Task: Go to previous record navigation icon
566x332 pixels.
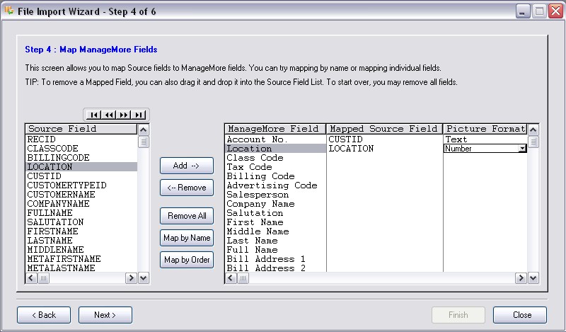Action: [x=109, y=115]
